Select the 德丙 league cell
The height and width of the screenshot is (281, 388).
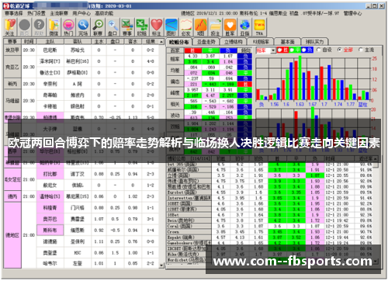pyautogui.click(x=12, y=196)
